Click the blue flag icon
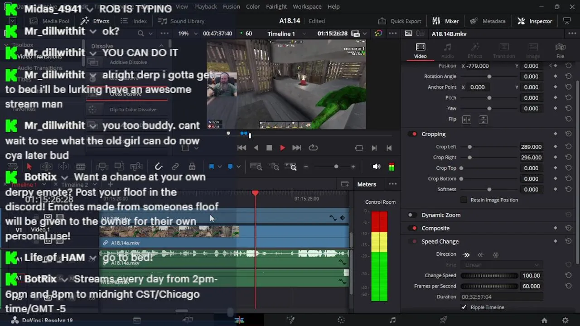 tap(212, 167)
